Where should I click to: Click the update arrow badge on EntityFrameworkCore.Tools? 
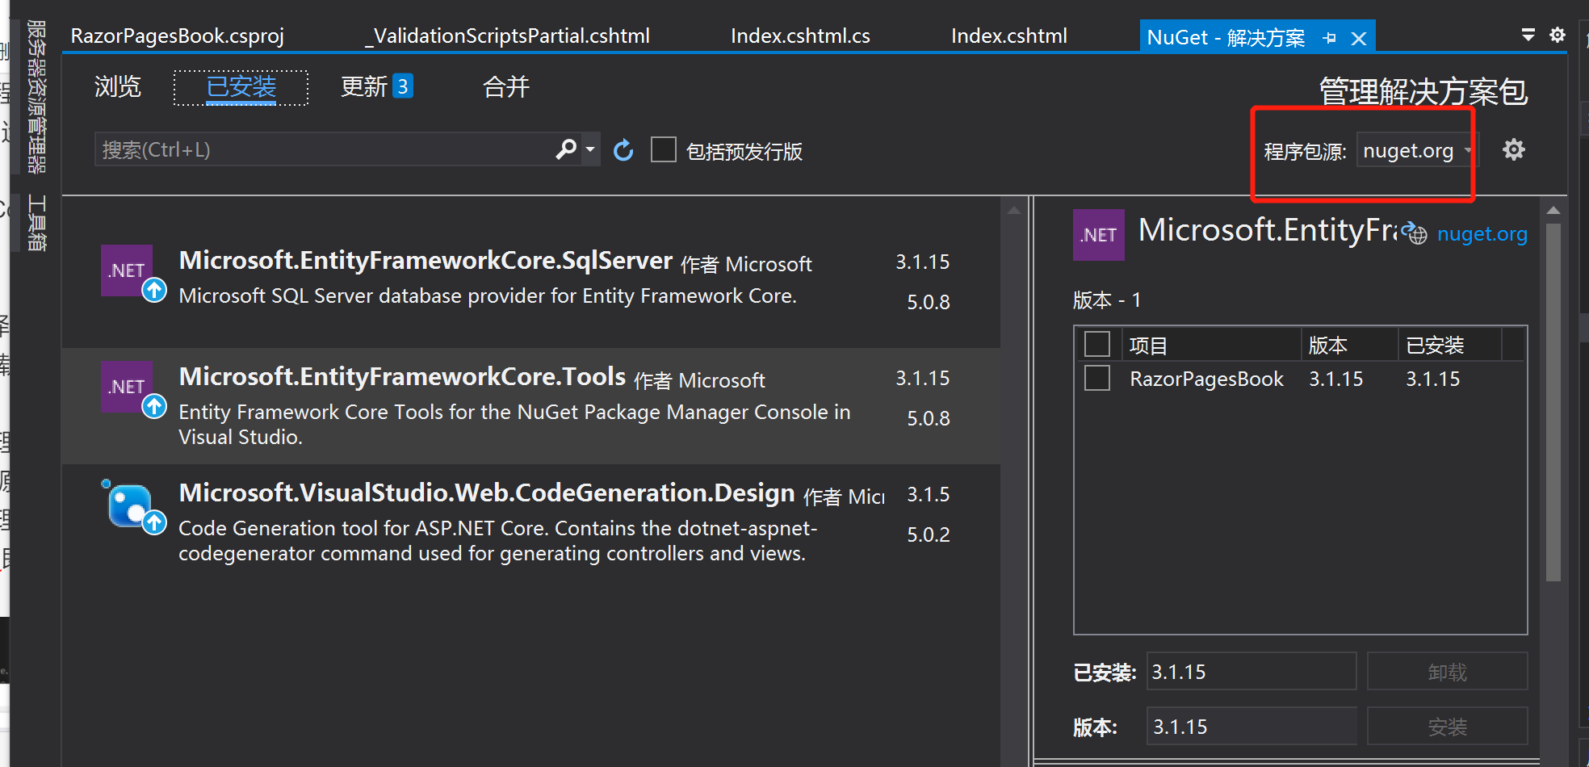156,408
